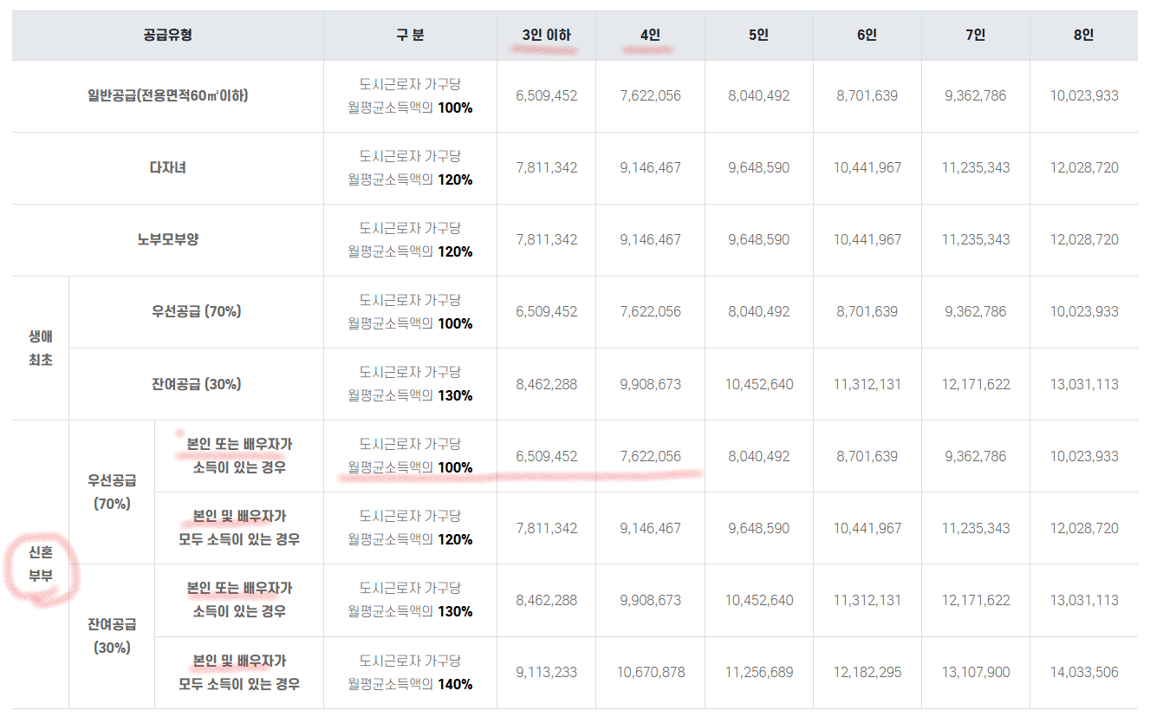Screen dimensions: 1150x717
Task: Click the 잔여공급 (30%) cell under 신혼부부
Action: [114, 636]
